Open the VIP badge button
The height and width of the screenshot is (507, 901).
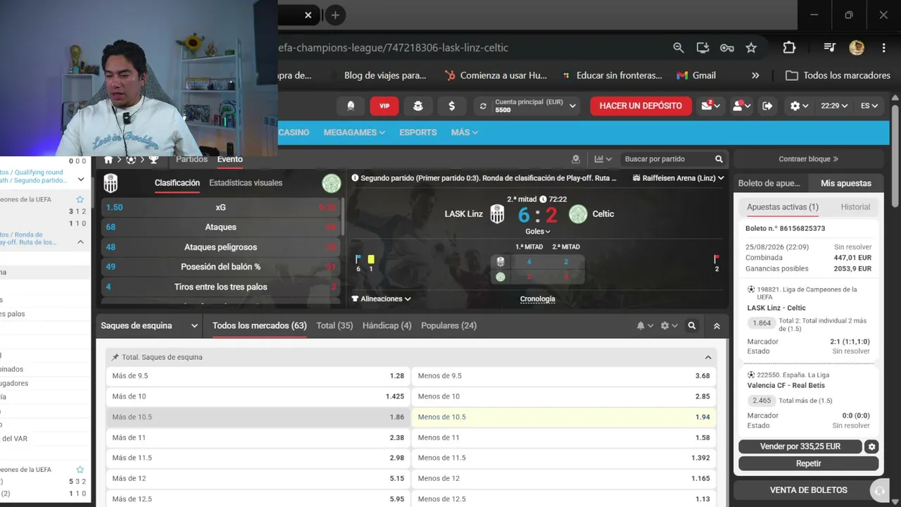coord(384,106)
